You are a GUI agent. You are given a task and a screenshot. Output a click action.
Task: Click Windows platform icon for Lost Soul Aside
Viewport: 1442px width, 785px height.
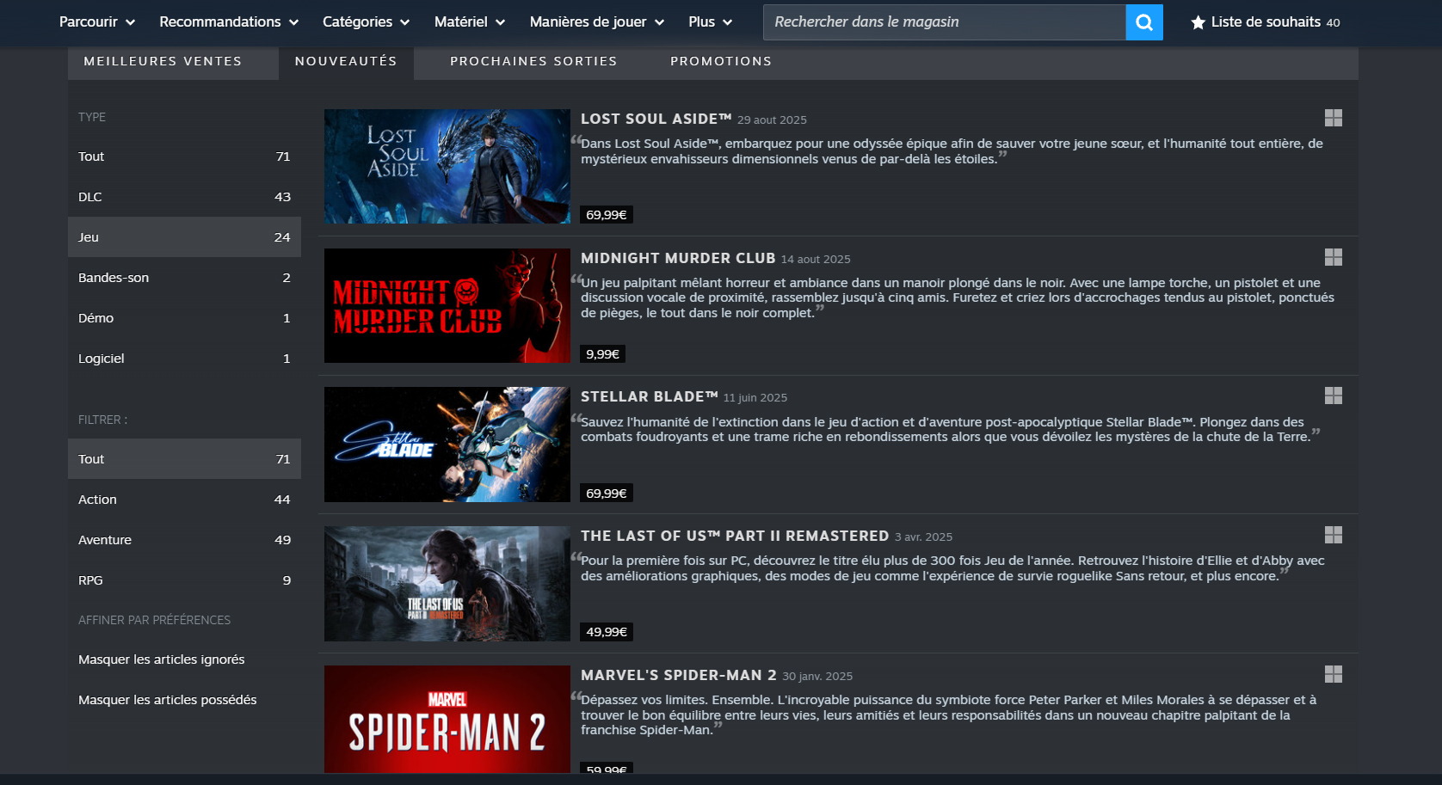pyautogui.click(x=1333, y=118)
